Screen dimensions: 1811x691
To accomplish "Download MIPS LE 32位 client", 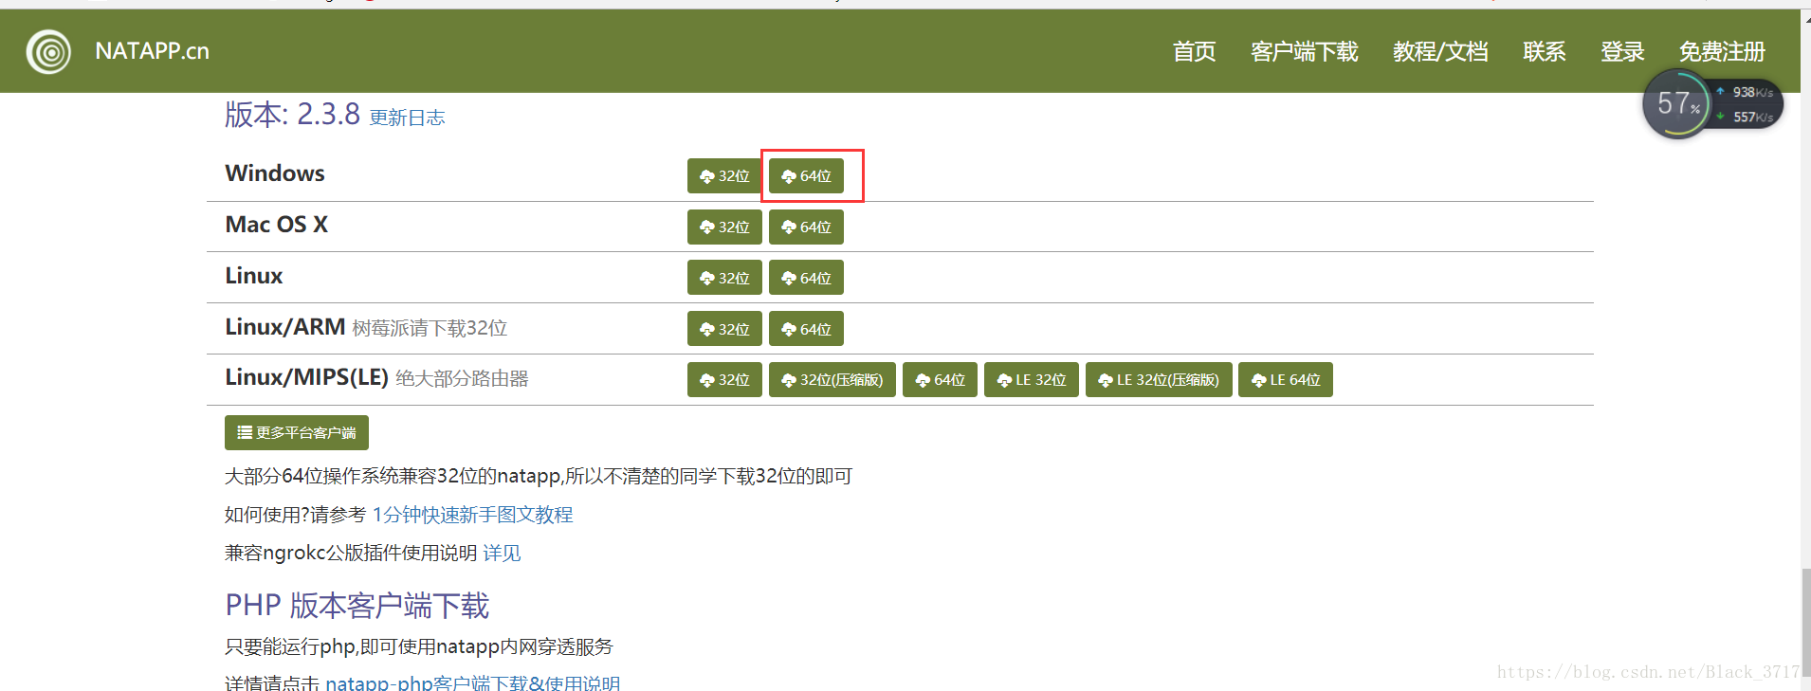I will tap(1032, 380).
